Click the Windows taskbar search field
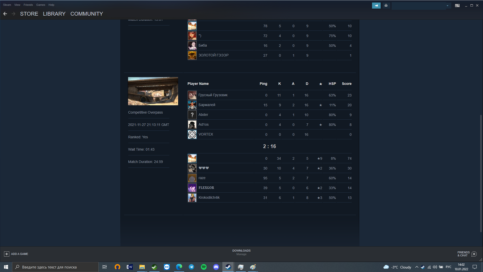 [x=55, y=267]
